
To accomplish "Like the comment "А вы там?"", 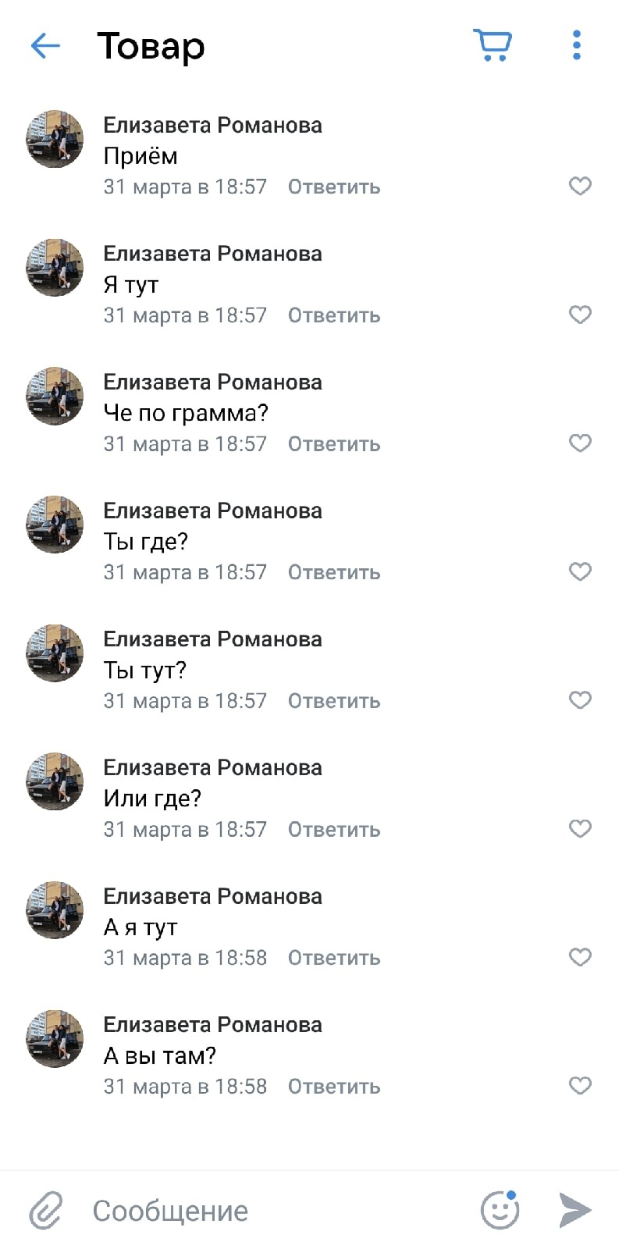I will click(580, 1085).
